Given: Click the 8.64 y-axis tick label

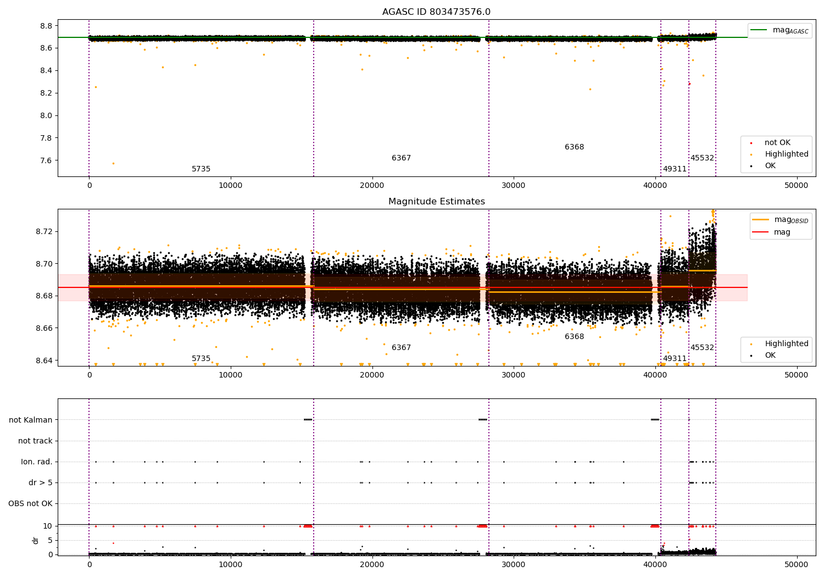Looking at the screenshot, I should tap(44, 361).
